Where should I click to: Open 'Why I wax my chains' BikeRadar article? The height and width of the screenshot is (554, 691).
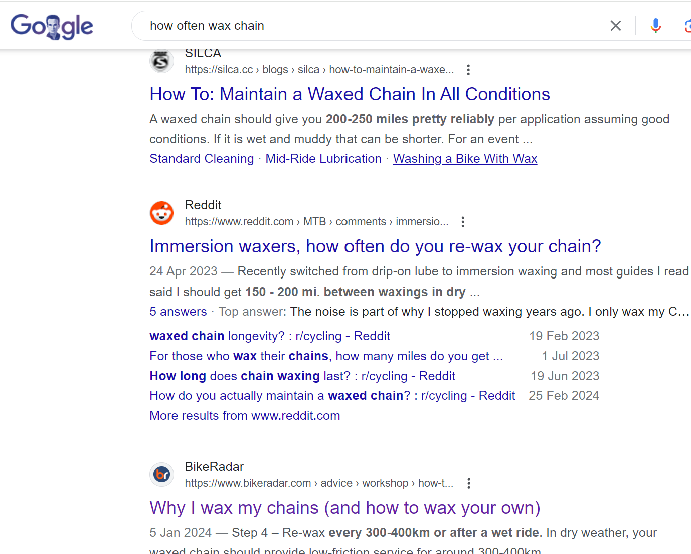[x=344, y=508]
